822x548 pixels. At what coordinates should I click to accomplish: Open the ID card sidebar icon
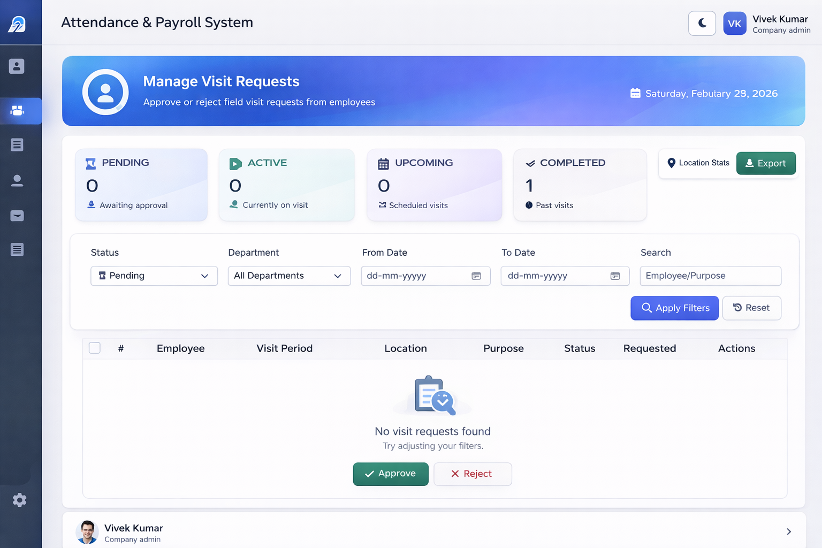(x=17, y=66)
